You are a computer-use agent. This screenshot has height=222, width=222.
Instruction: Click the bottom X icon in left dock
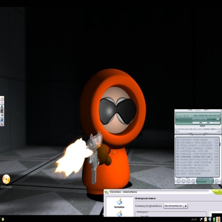[2, 124]
